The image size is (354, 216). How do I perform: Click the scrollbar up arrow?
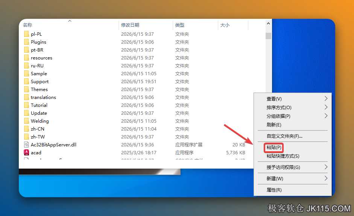[x=269, y=23]
